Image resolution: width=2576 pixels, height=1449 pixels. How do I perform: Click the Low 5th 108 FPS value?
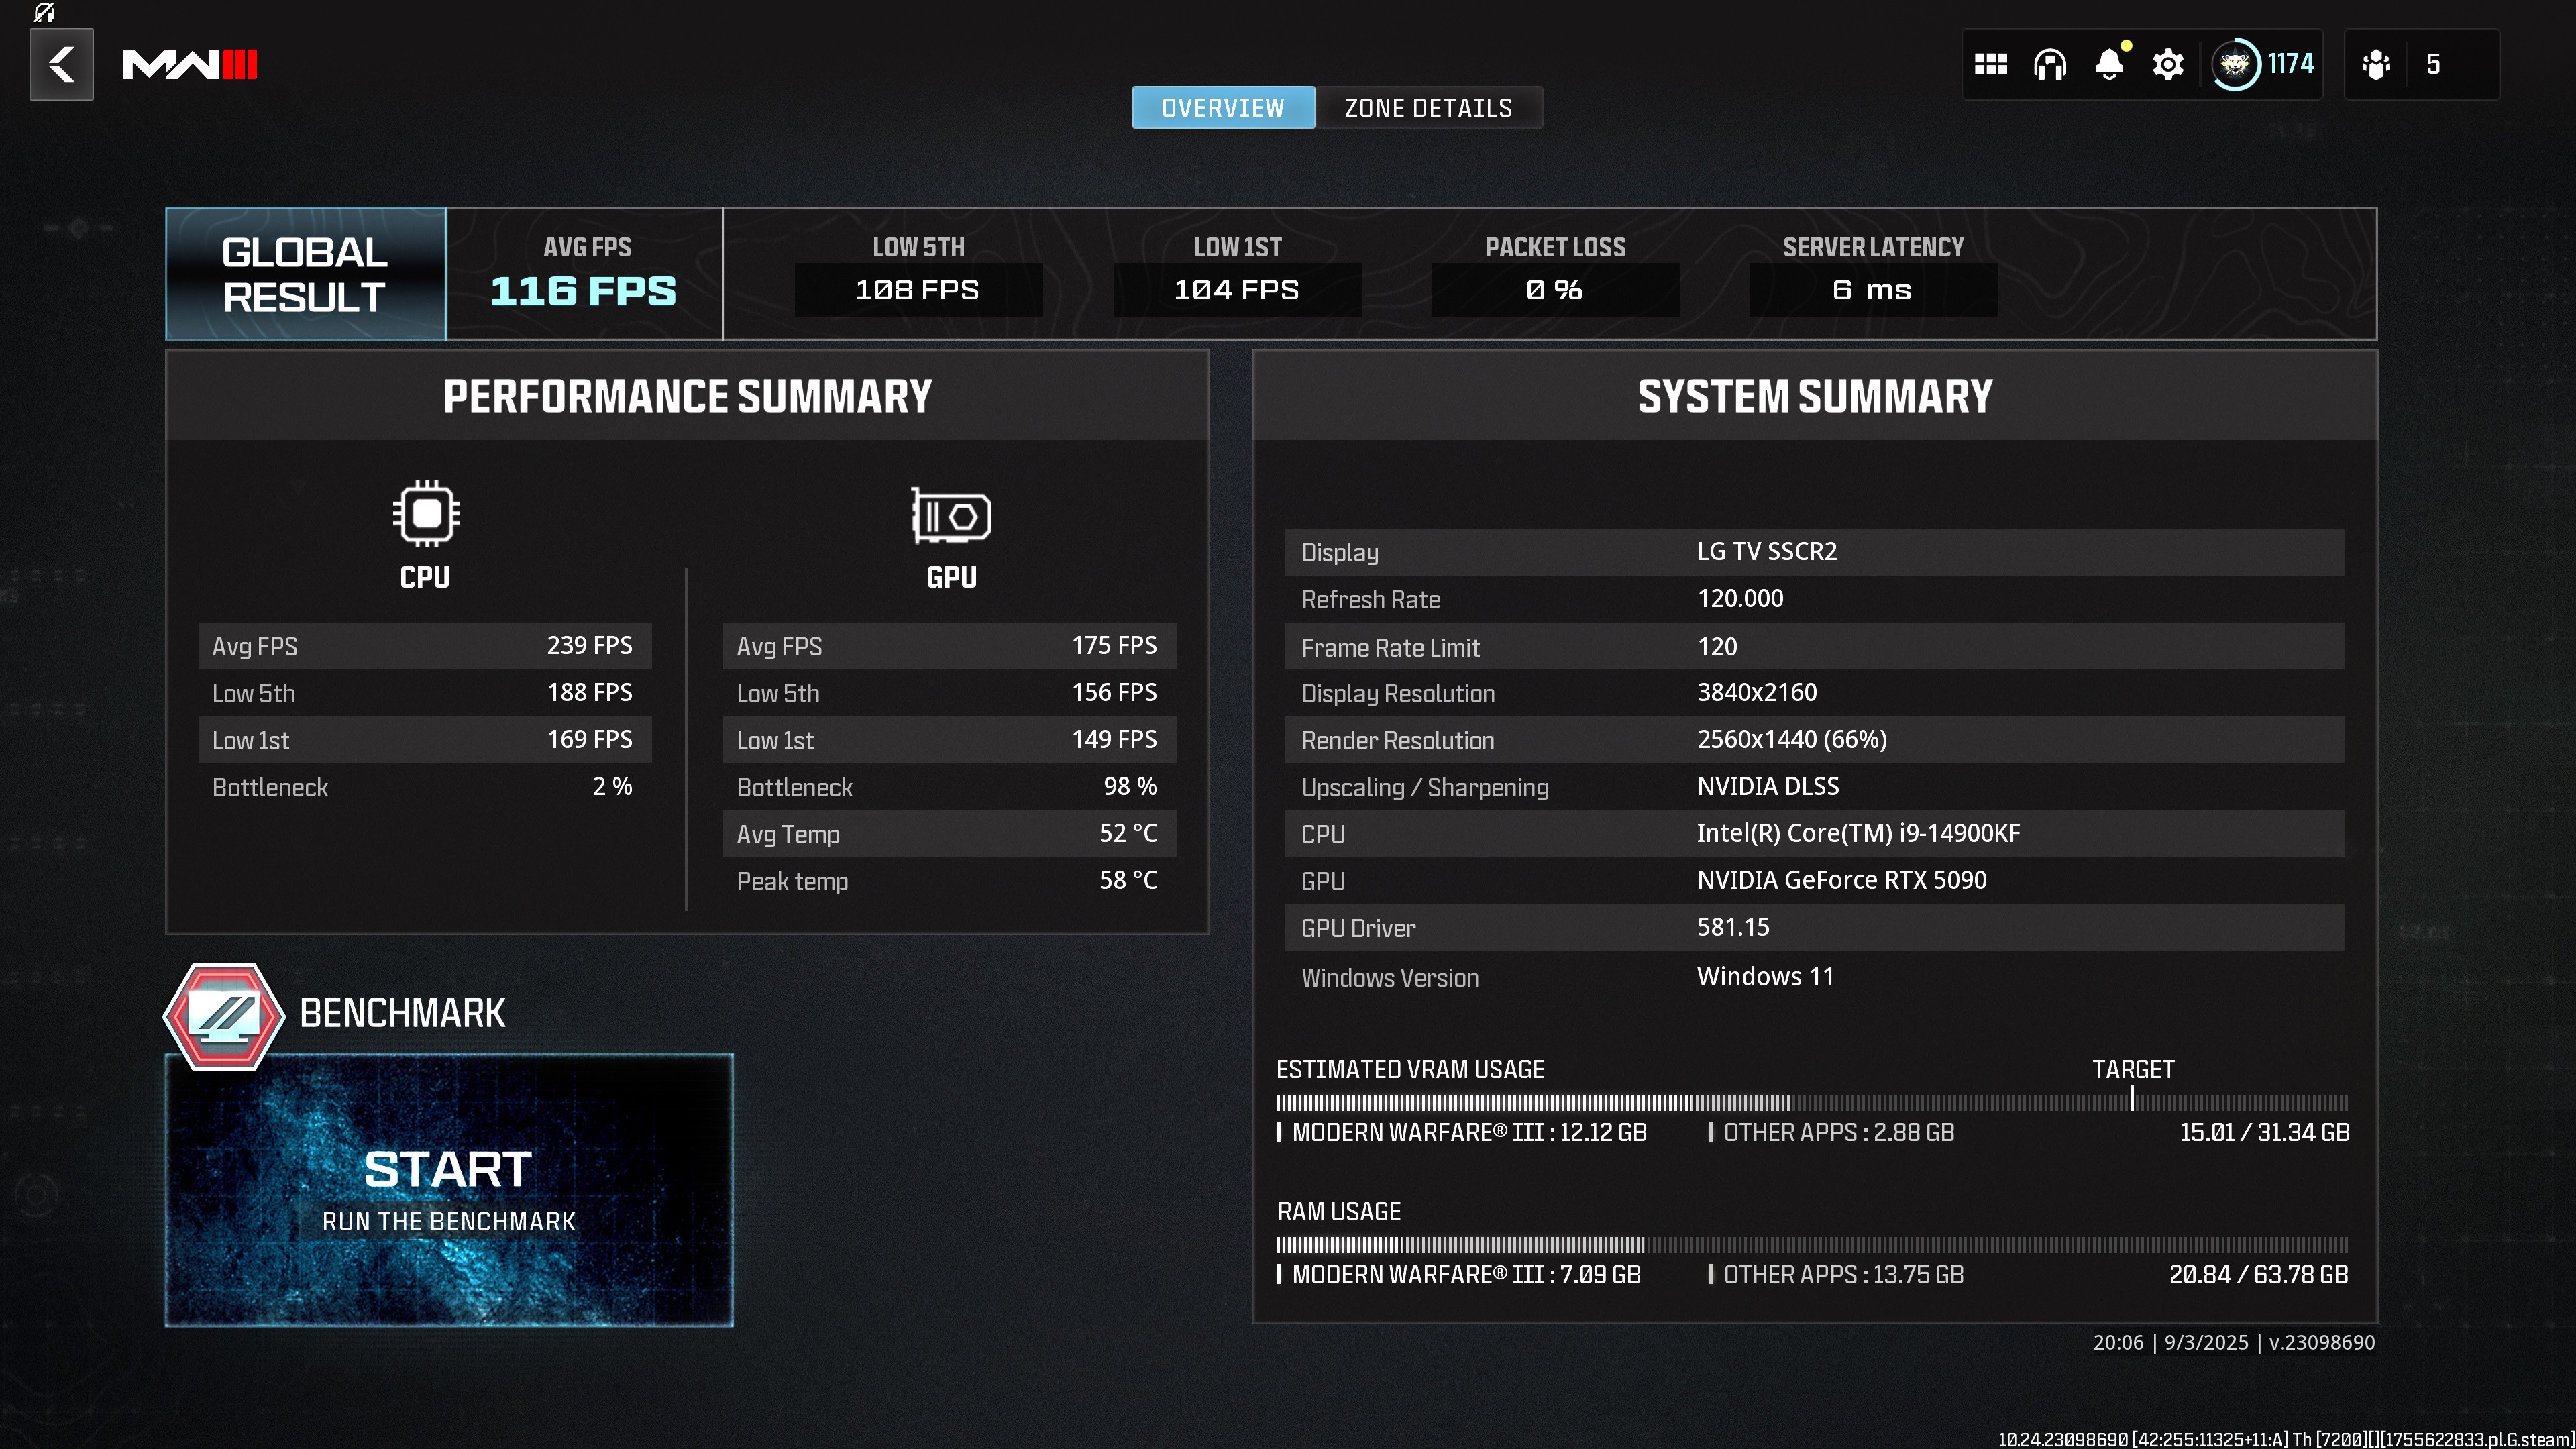918,290
